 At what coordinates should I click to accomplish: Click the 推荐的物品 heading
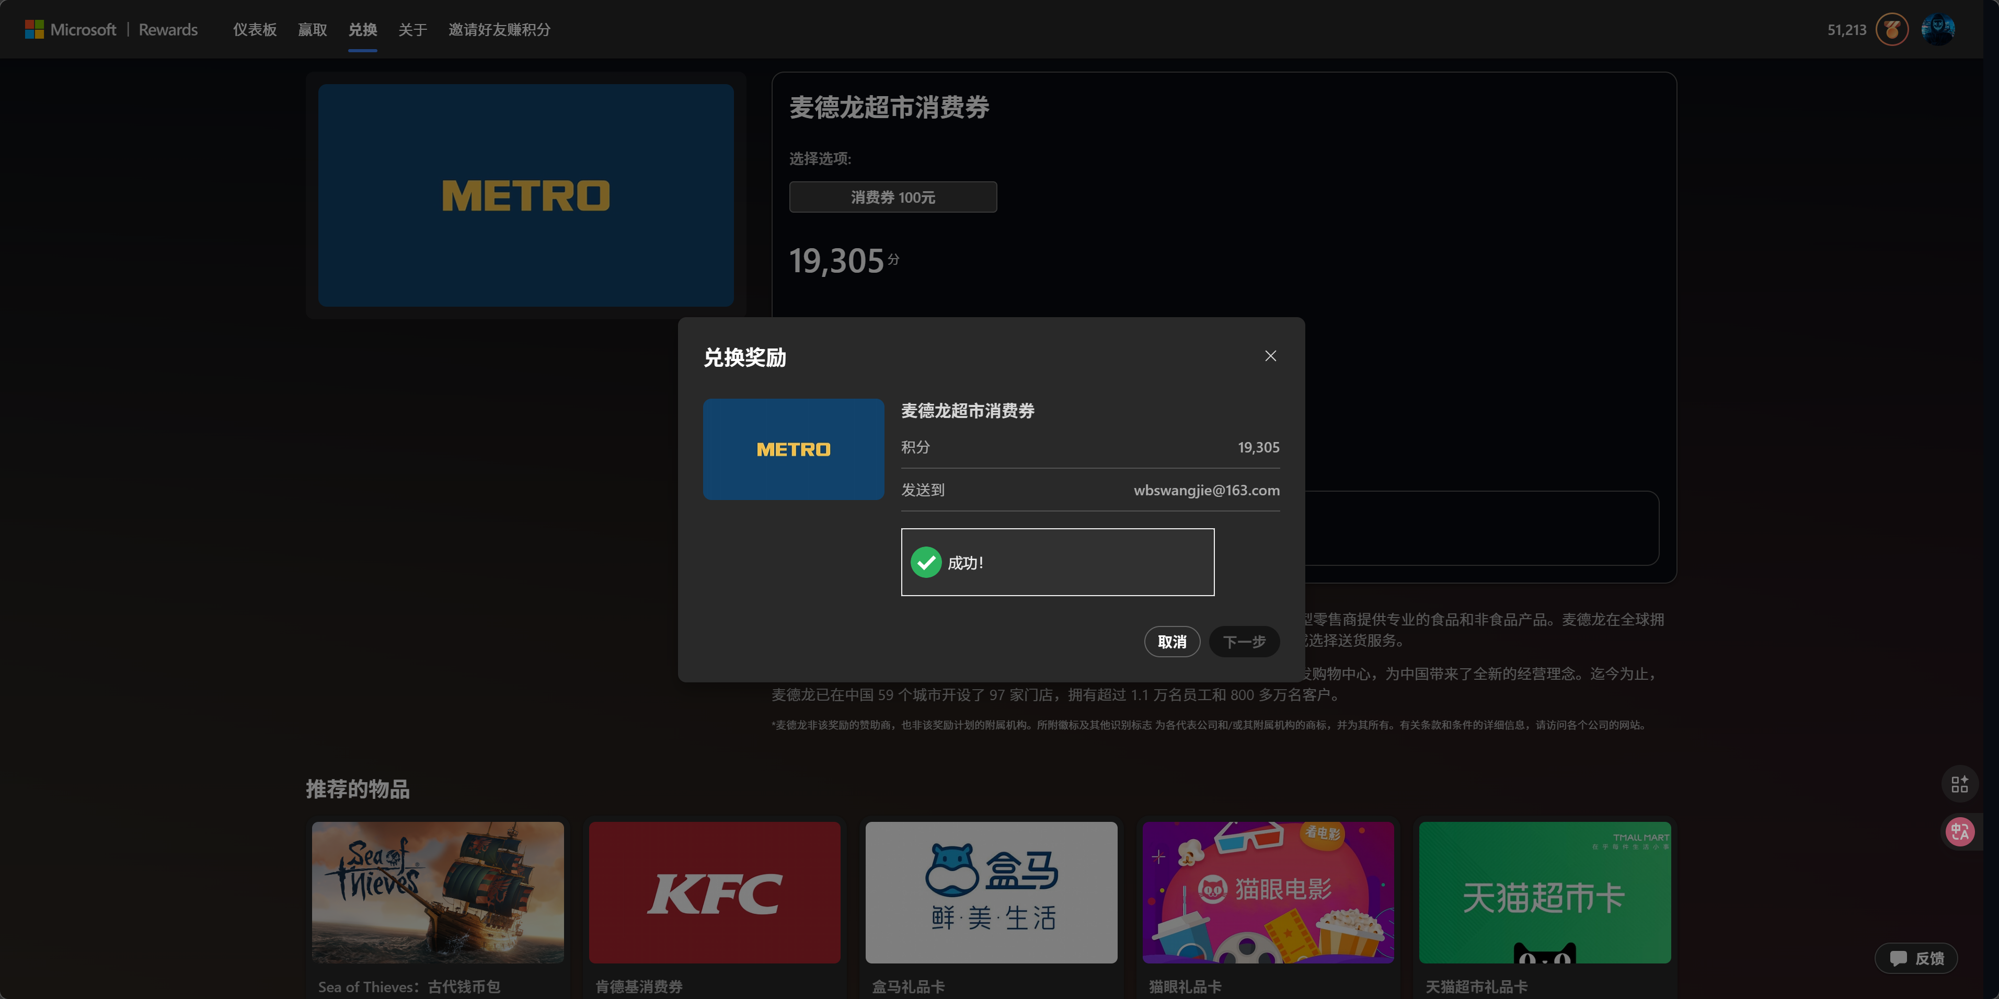[358, 789]
